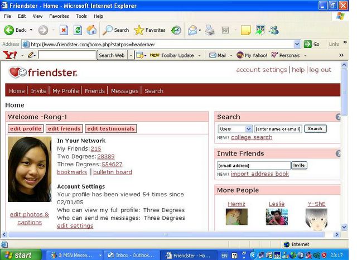Go to browser Home page icon
Screen dimensions: 357x260
pos(91,30)
